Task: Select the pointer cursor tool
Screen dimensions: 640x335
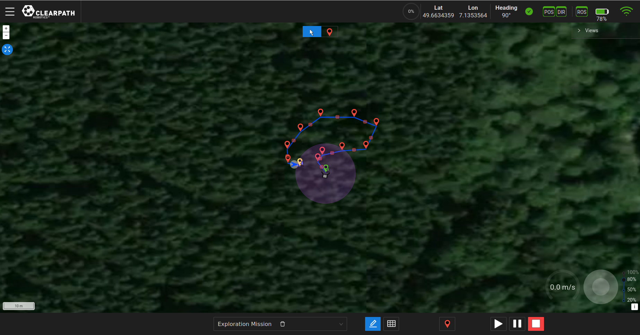Action: [x=311, y=32]
